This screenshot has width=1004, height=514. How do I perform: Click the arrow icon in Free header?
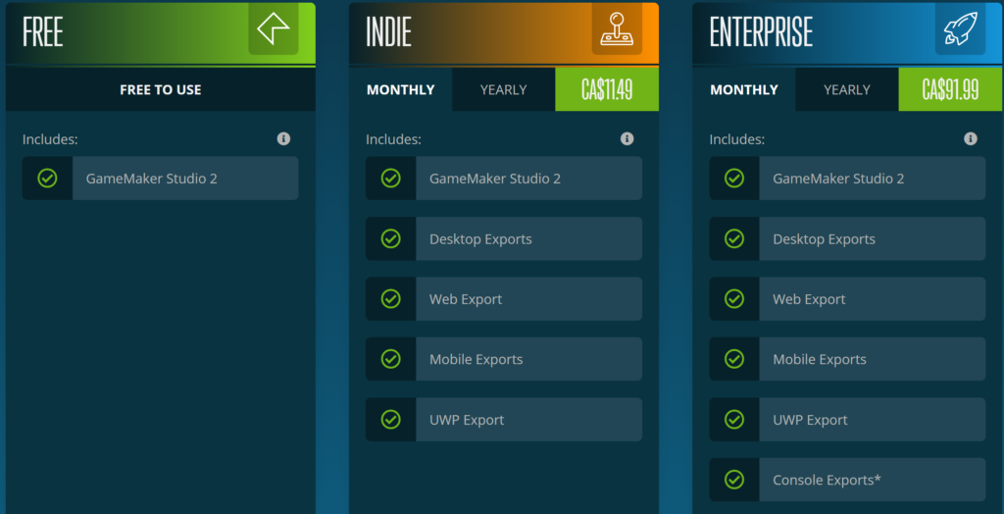coord(274,30)
